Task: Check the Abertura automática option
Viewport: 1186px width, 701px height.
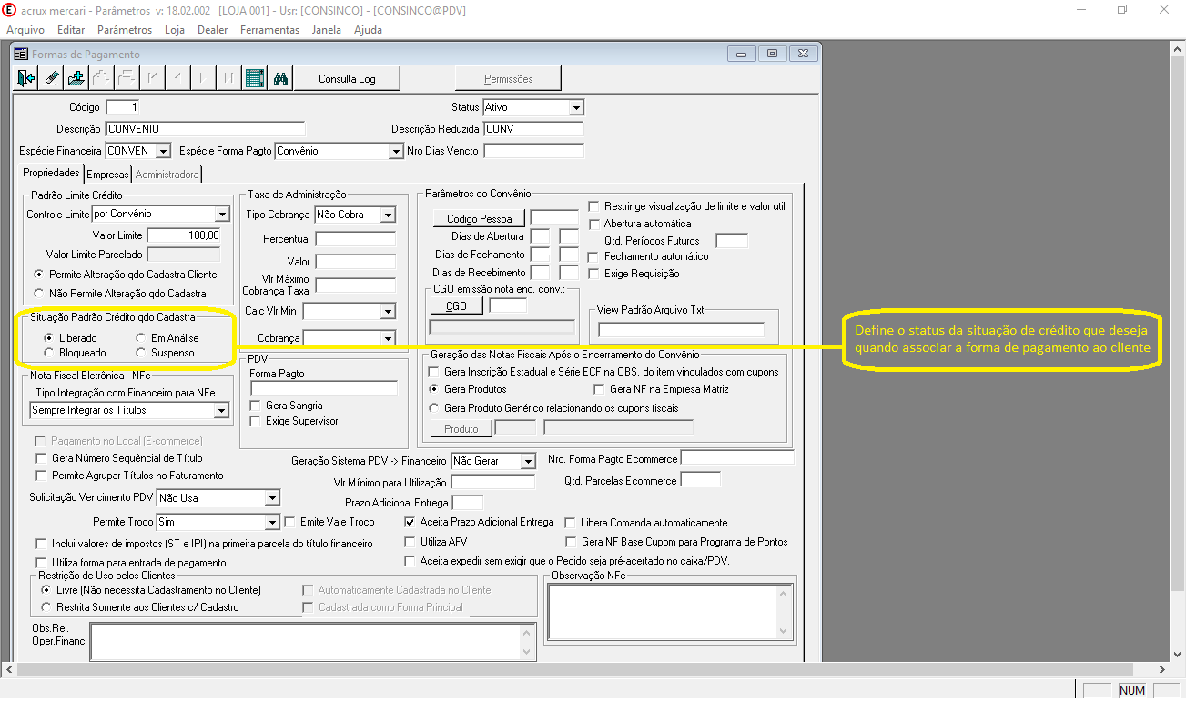Action: point(594,224)
